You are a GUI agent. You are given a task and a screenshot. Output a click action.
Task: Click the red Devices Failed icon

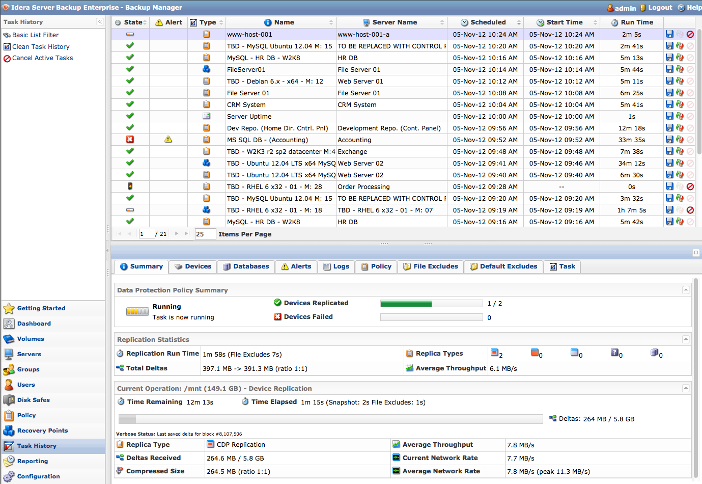[277, 316]
